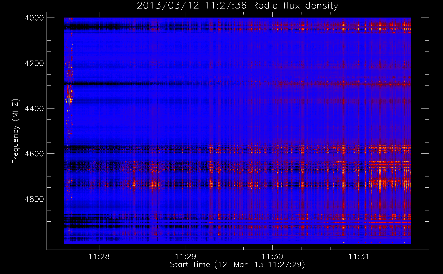443x274 pixels.
Task: Click the plot title "2013/03/12 11:27:36 Radio flux density"
Action: [237, 5]
